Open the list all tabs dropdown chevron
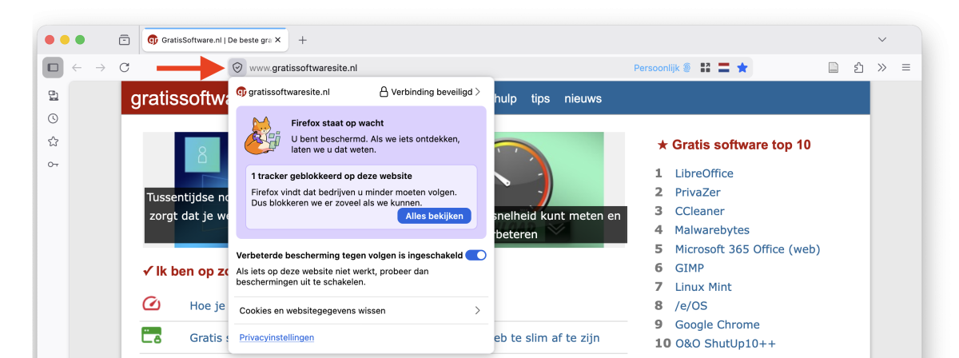This screenshot has width=959, height=358. (882, 39)
